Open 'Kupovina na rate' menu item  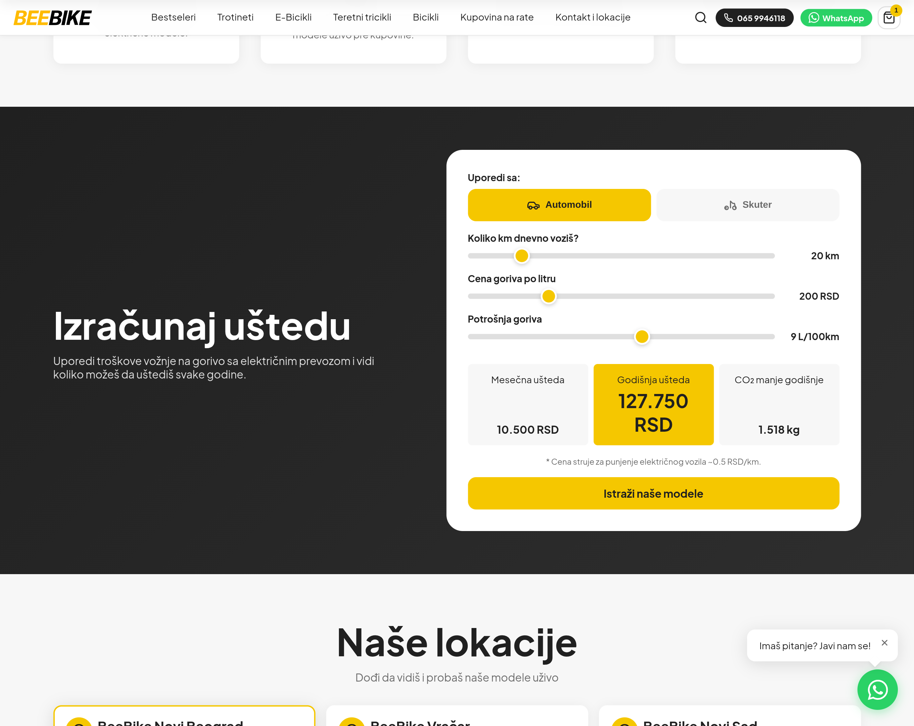497,18
